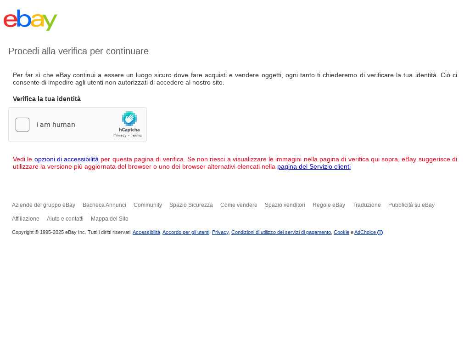470x353 pixels.
Task: Open Mappa del Sito link
Action: point(109,219)
